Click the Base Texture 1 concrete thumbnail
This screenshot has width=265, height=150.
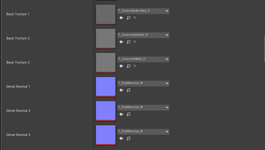point(106,14)
